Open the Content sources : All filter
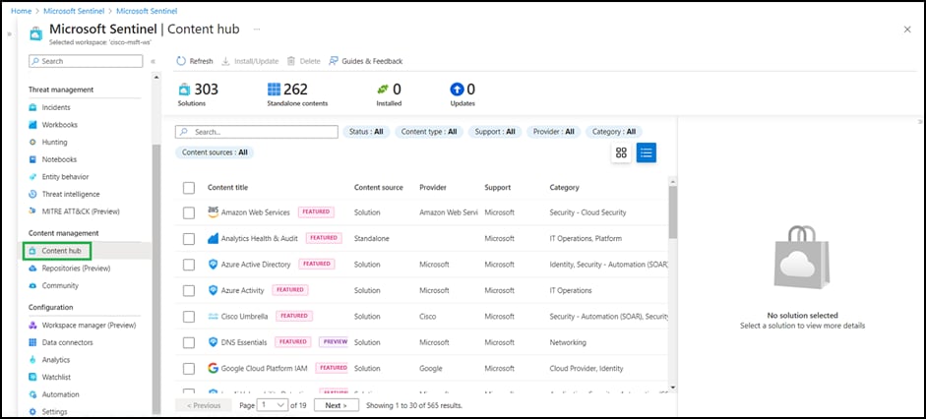The image size is (926, 419). pyautogui.click(x=215, y=152)
